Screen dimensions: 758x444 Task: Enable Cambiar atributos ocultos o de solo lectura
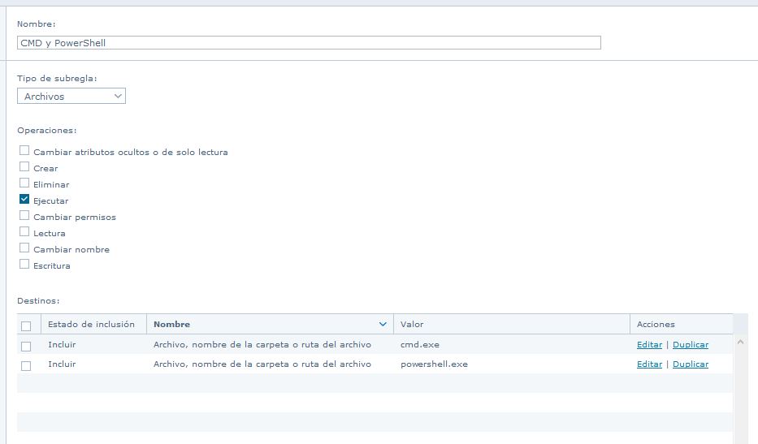coord(24,151)
